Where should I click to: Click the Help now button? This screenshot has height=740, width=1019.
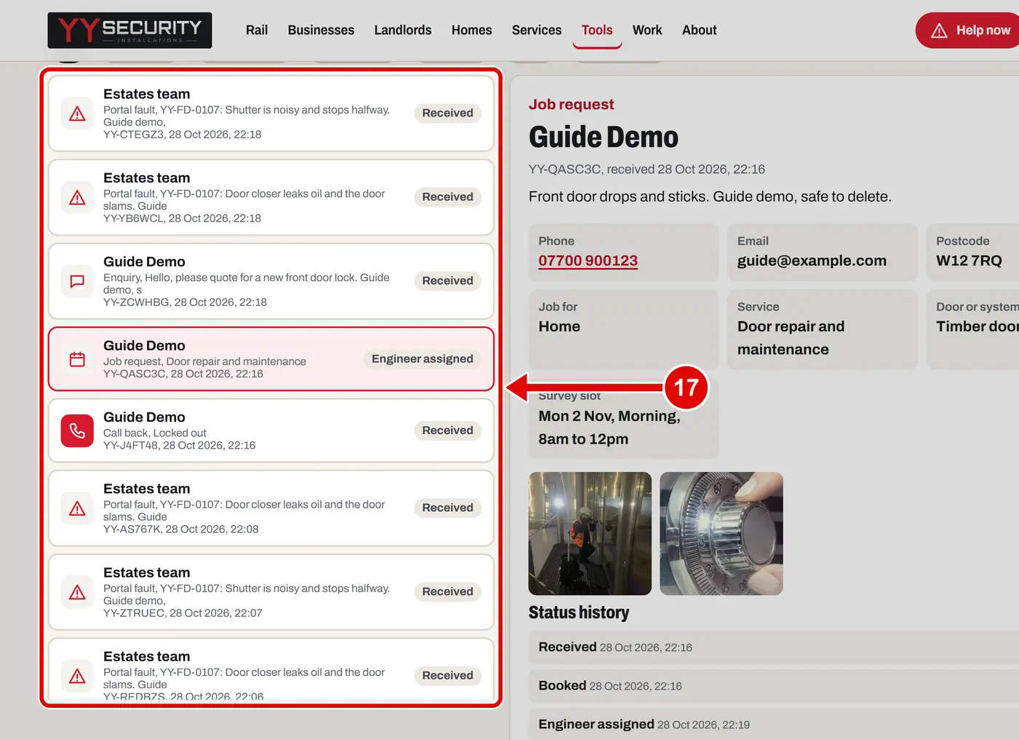click(x=968, y=31)
